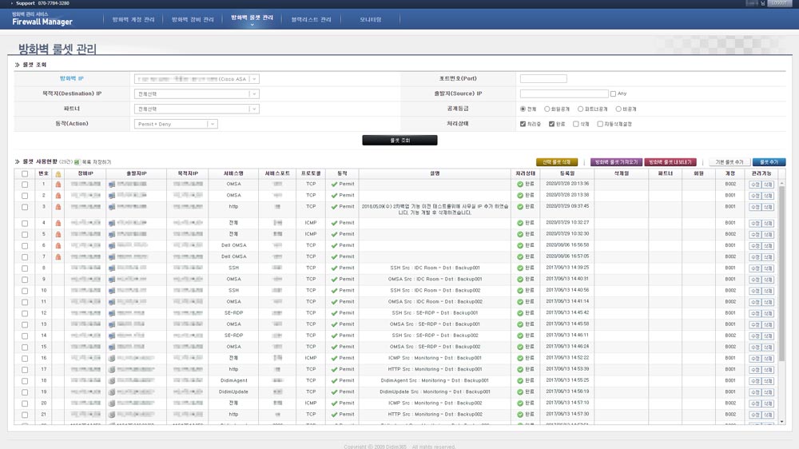
Task: Open the 목적지(Destination) IP dropdown
Action: (x=197, y=93)
